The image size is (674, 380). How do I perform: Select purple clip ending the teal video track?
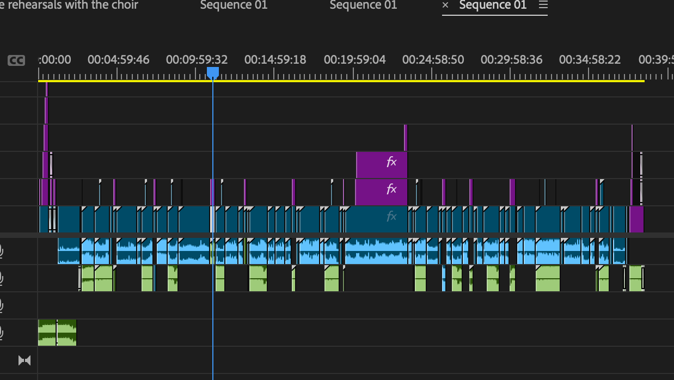click(x=636, y=219)
